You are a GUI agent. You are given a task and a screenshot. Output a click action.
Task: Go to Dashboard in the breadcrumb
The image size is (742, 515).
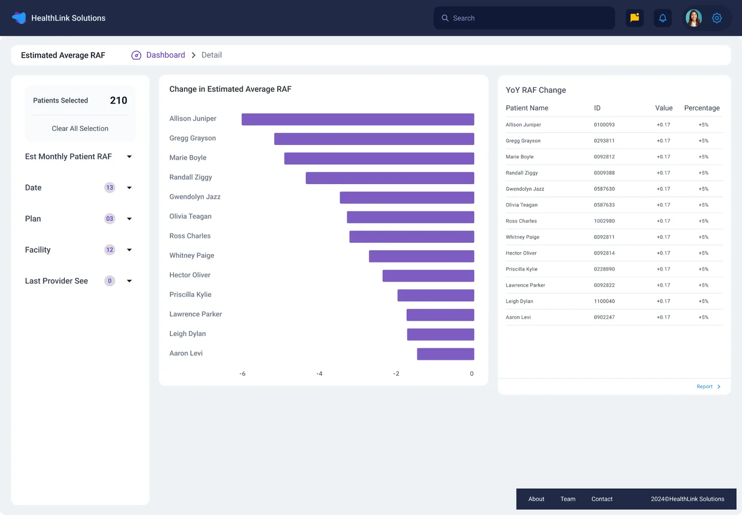[165, 55]
